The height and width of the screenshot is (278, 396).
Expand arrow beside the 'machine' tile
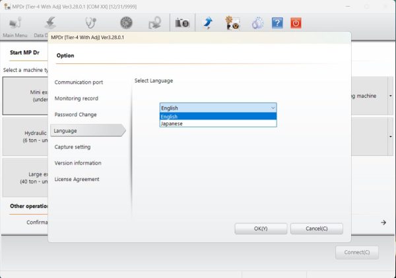pos(391,96)
